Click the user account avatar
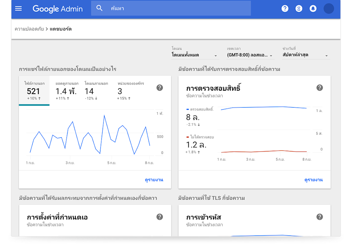This screenshot has width=349, height=247. [329, 8]
